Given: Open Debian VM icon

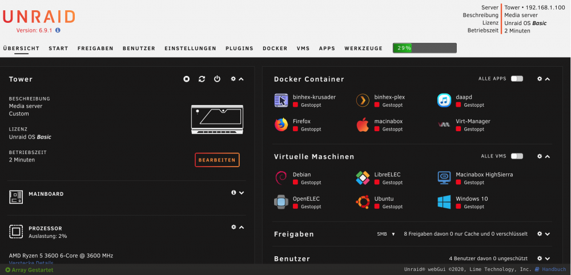Looking at the screenshot, I should [281, 178].
